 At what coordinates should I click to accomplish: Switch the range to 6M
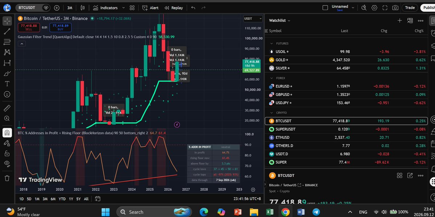53,199
